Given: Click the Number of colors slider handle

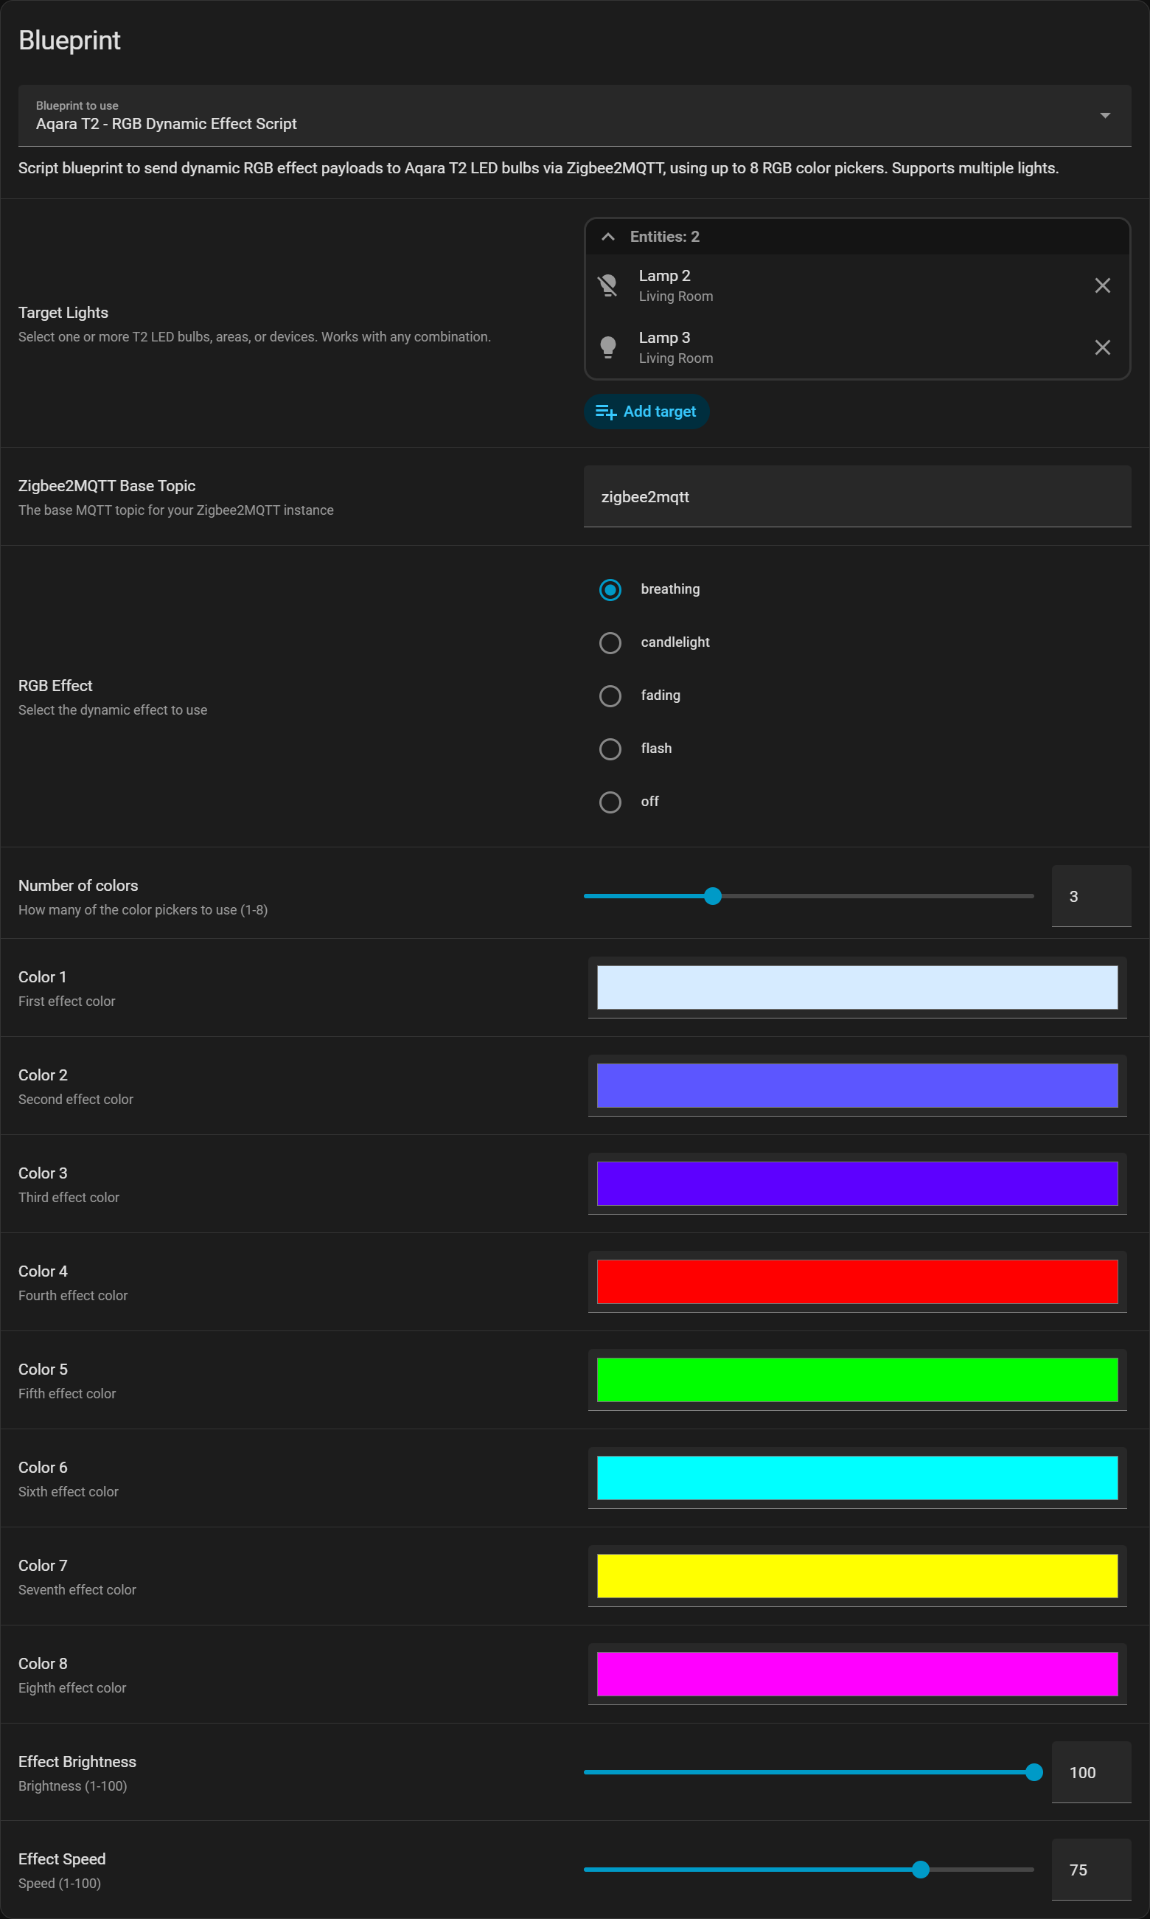Looking at the screenshot, I should tap(713, 896).
